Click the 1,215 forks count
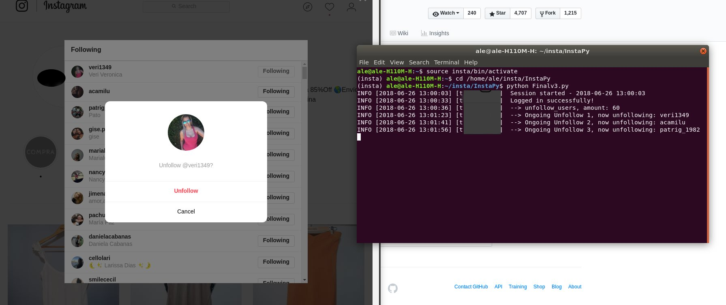Image resolution: width=726 pixels, height=305 pixels. point(570,13)
